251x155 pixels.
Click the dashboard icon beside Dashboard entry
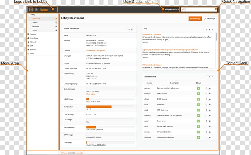[x=56, y=19]
